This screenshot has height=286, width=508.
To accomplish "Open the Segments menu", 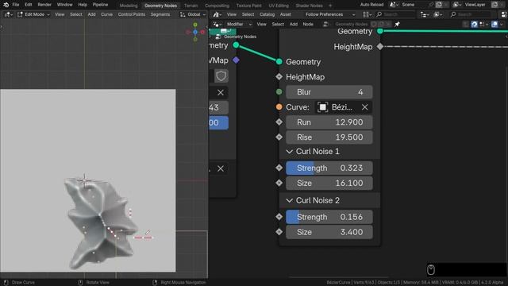I will 160,14.
